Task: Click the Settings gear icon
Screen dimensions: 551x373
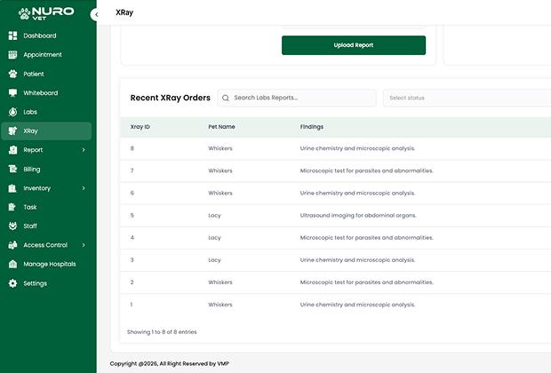Action: [x=12, y=283]
